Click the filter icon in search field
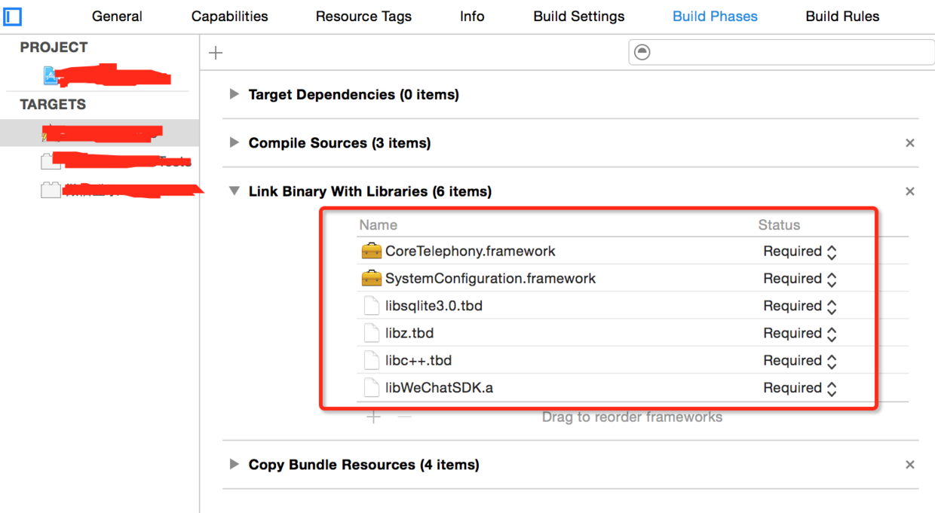The image size is (935, 513). tap(642, 52)
